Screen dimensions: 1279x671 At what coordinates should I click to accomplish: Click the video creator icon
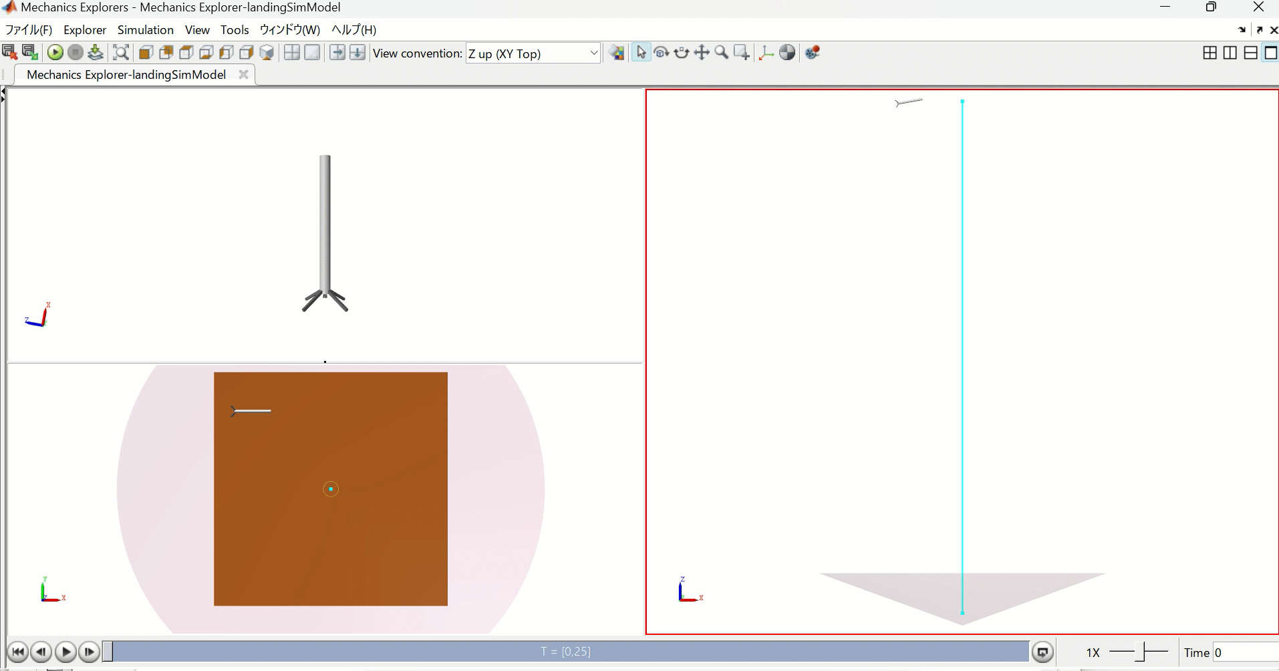pyautogui.click(x=813, y=53)
